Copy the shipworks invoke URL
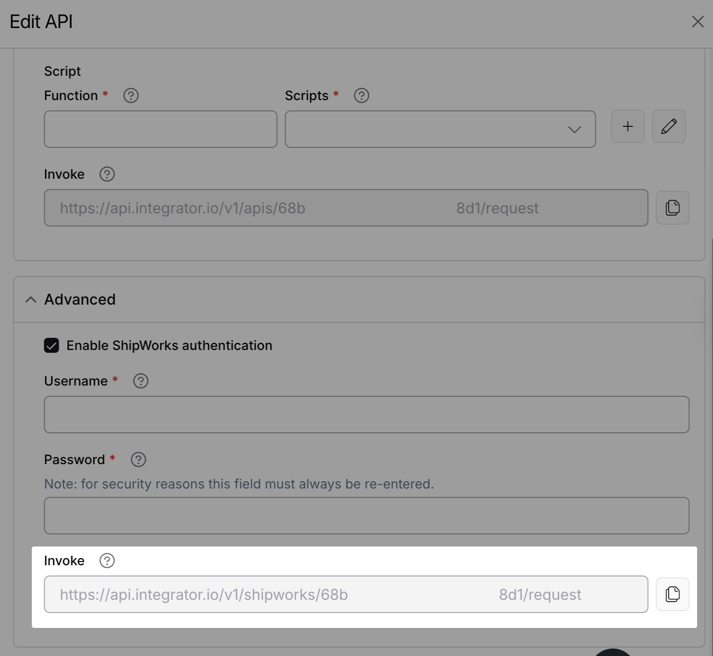Image resolution: width=713 pixels, height=656 pixels. click(x=673, y=594)
